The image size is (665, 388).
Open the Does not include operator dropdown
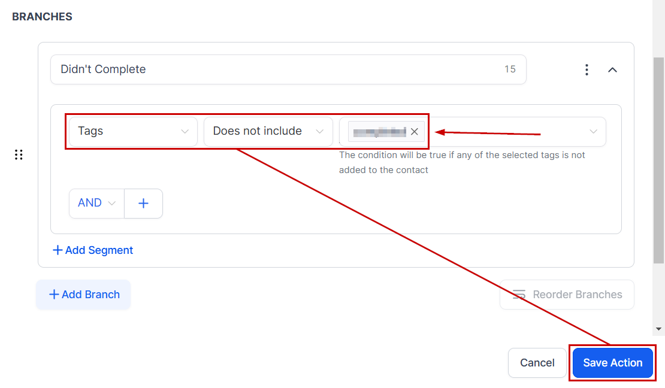[268, 132]
